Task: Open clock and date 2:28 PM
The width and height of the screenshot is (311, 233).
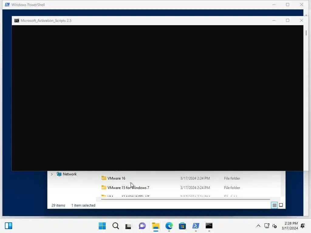Action: coord(290,226)
